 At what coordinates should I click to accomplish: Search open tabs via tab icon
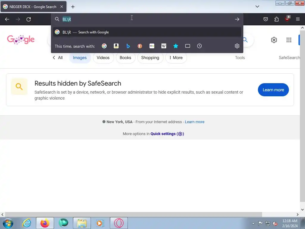point(188,46)
